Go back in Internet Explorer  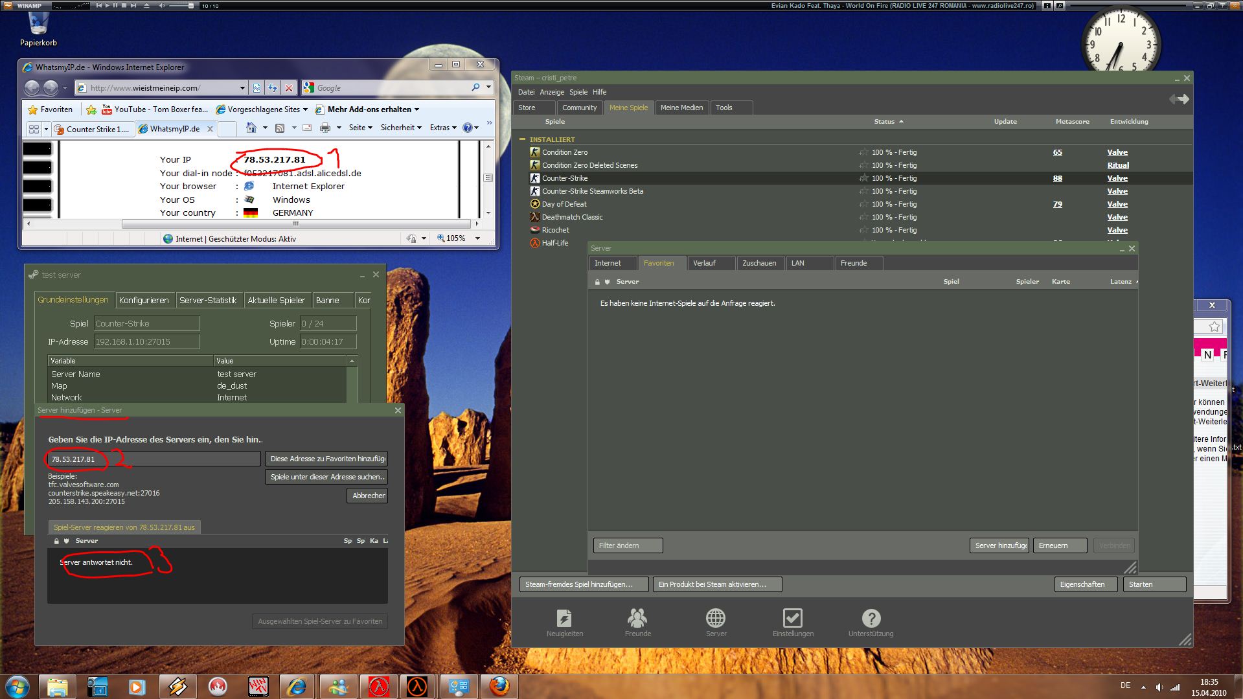click(x=32, y=87)
